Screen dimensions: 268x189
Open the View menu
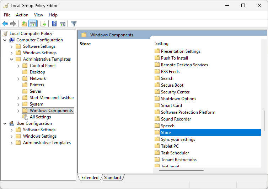tap(38, 15)
